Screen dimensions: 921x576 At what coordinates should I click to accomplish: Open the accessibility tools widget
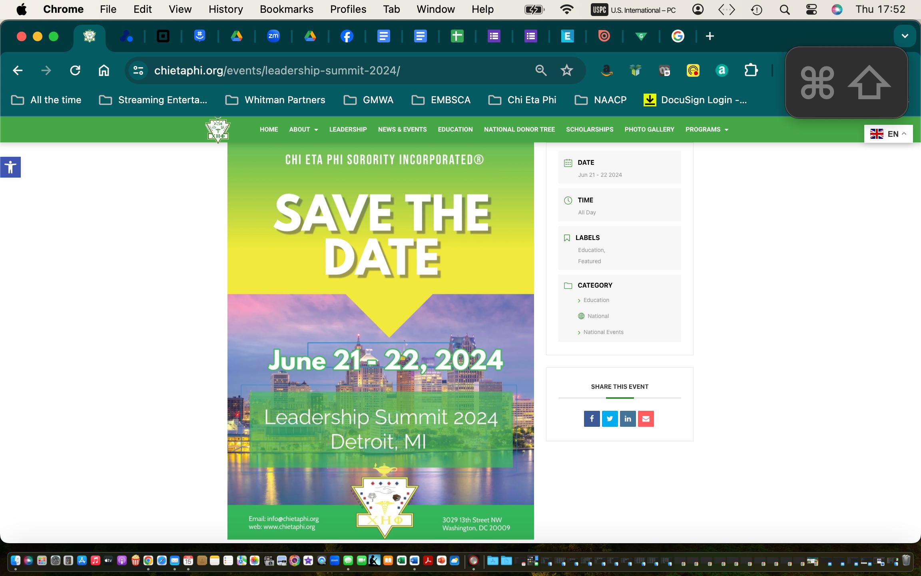(x=10, y=167)
